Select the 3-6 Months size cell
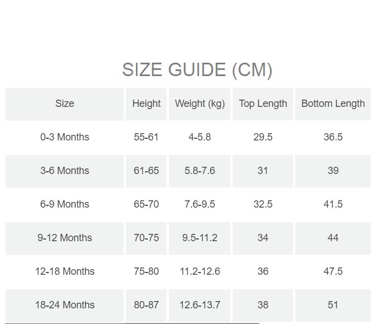Viewport: 373px width, 324px height. pos(64,171)
